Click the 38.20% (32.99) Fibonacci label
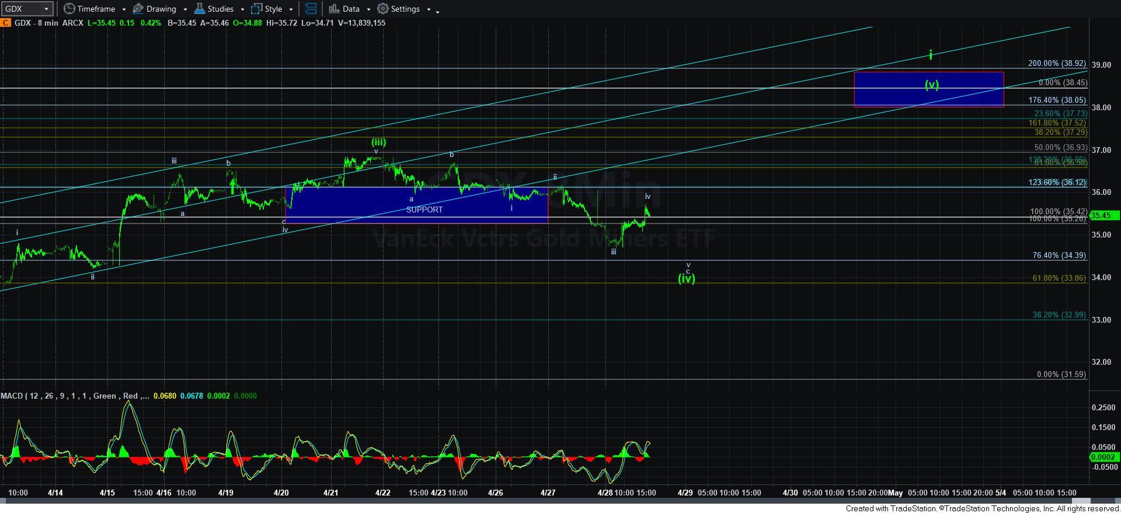Viewport: 1121px width, 513px height. coord(1059,315)
